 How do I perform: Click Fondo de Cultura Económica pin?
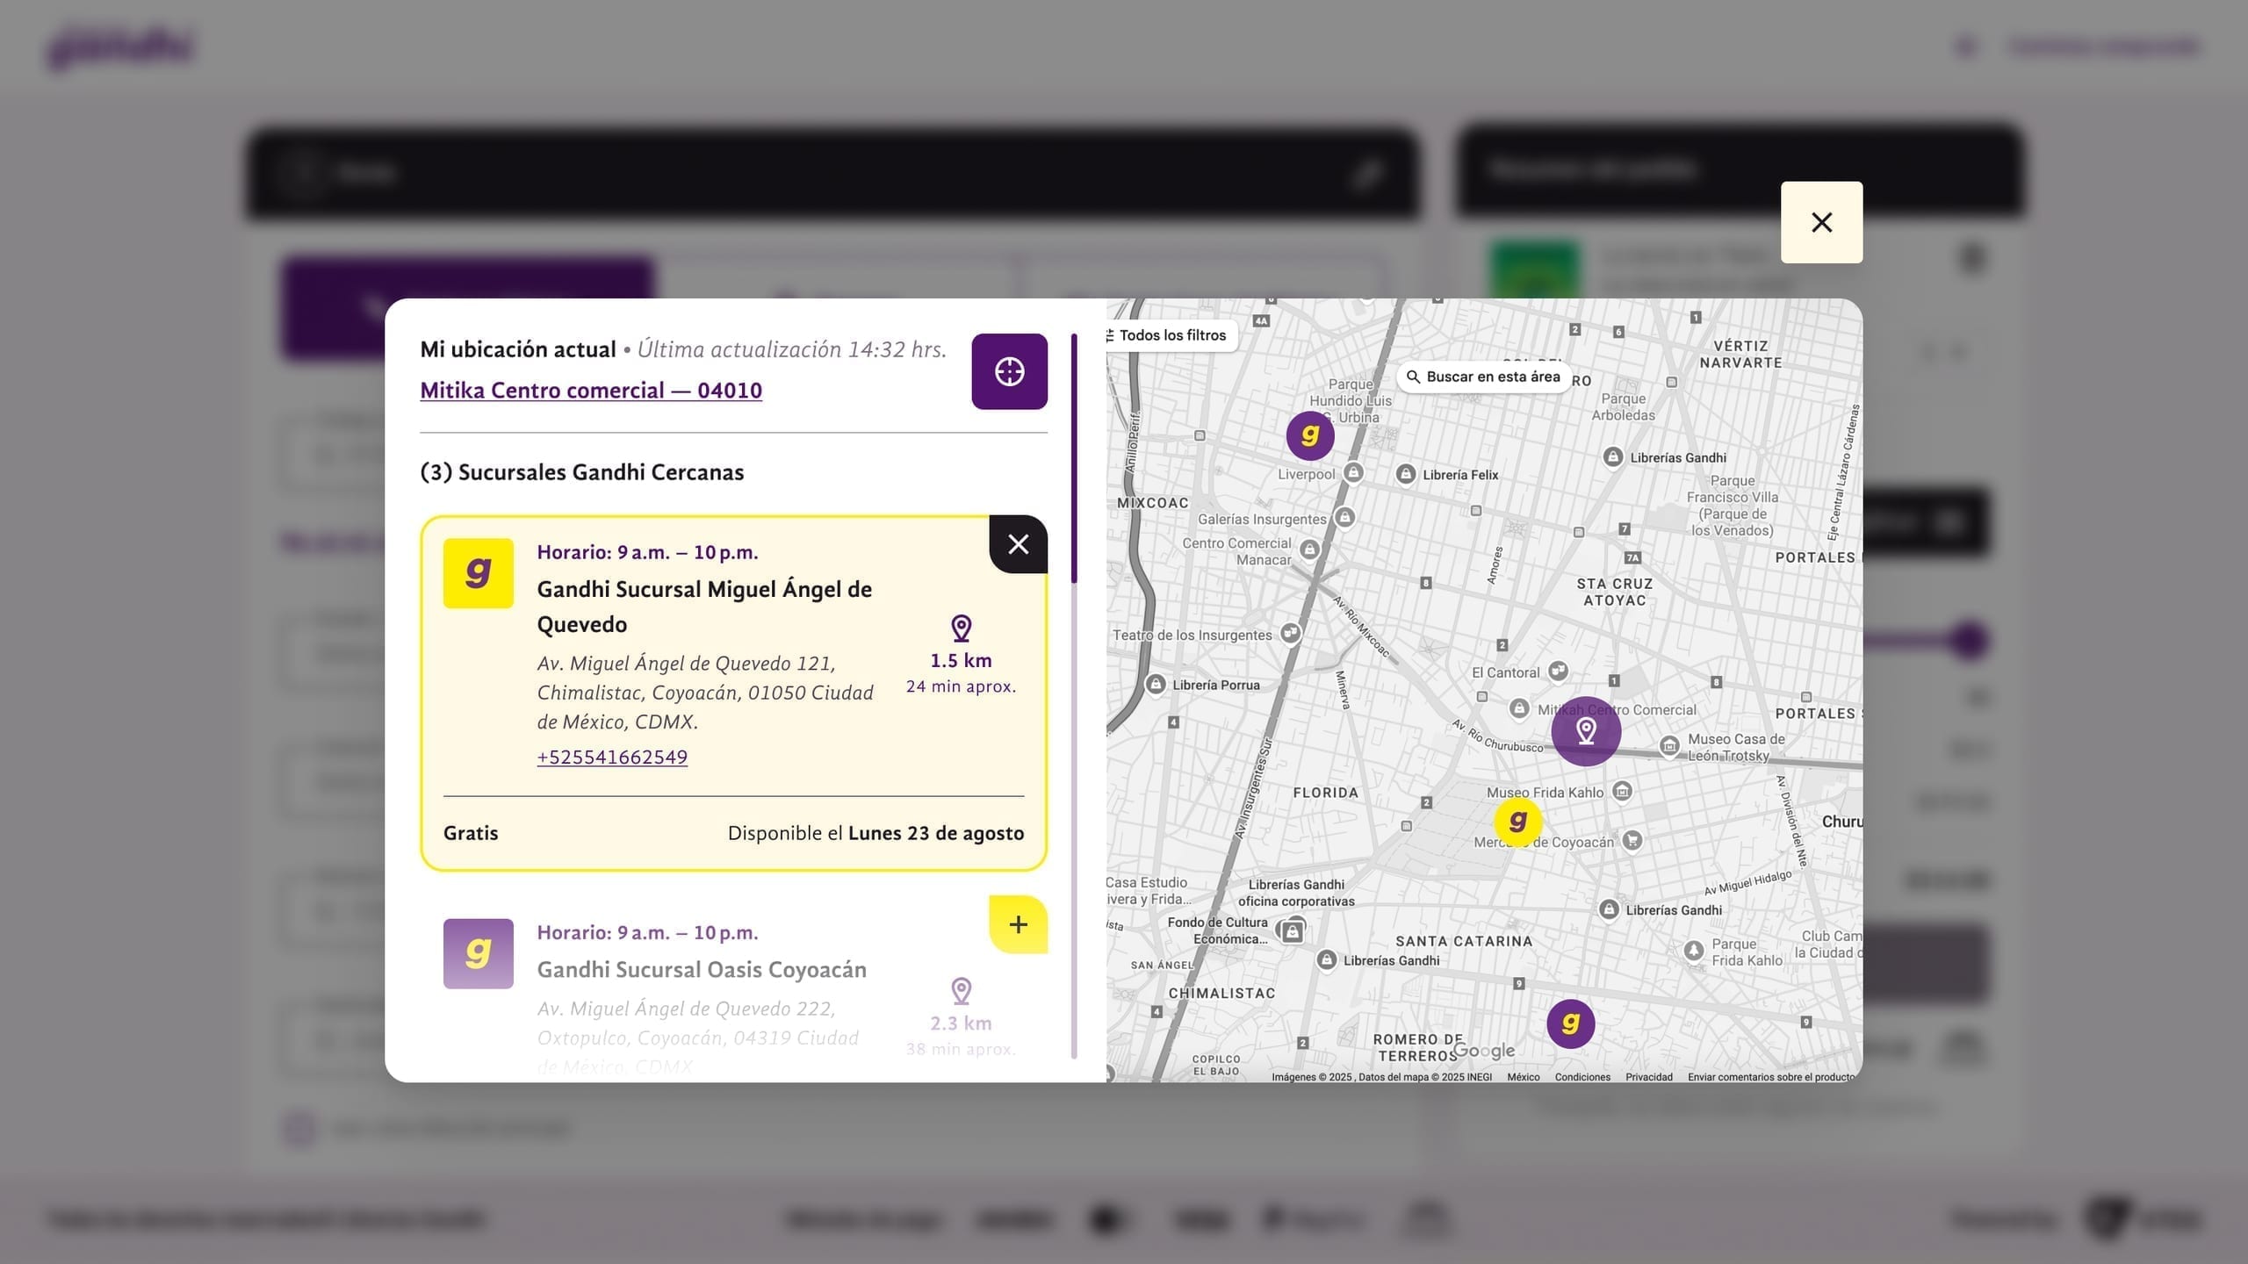tap(1292, 932)
